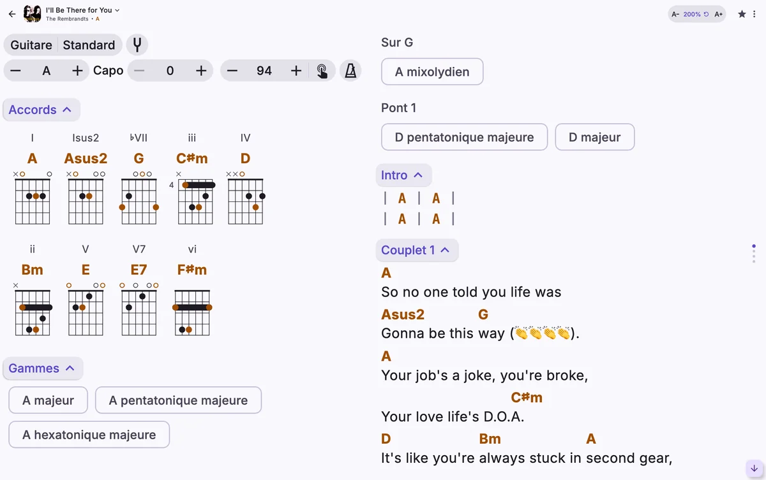Click the section navigation dots on right edge

pyautogui.click(x=754, y=254)
